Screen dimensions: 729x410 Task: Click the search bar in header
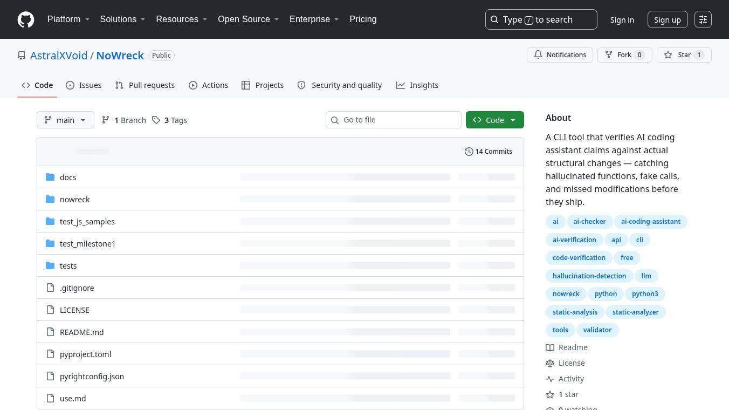click(541, 19)
